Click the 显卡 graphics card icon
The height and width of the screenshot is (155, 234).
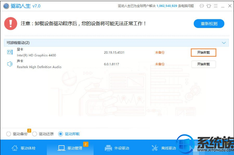(10, 52)
